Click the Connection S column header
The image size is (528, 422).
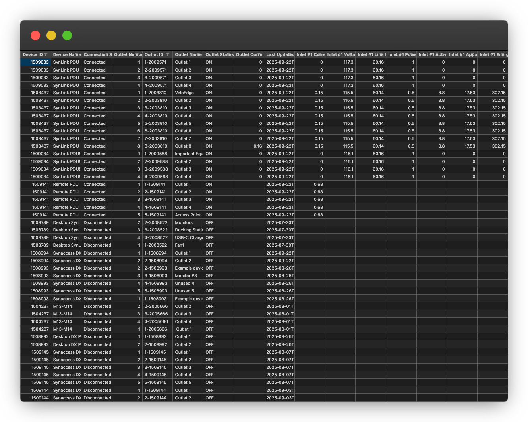tap(97, 54)
